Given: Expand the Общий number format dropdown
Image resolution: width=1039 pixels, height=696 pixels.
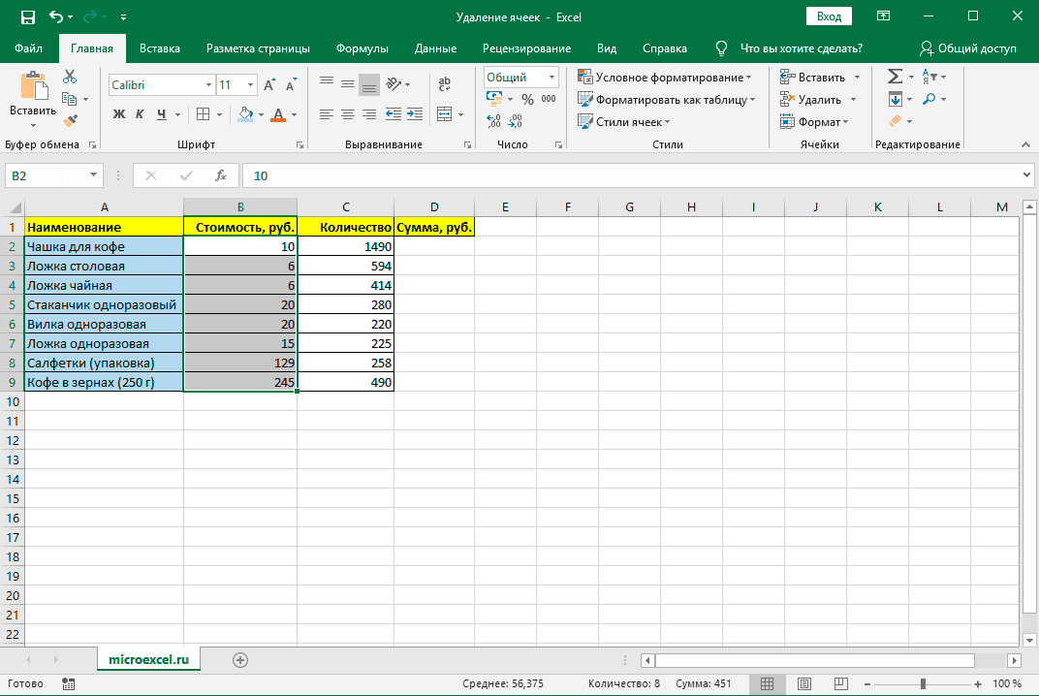Looking at the screenshot, I should point(552,78).
